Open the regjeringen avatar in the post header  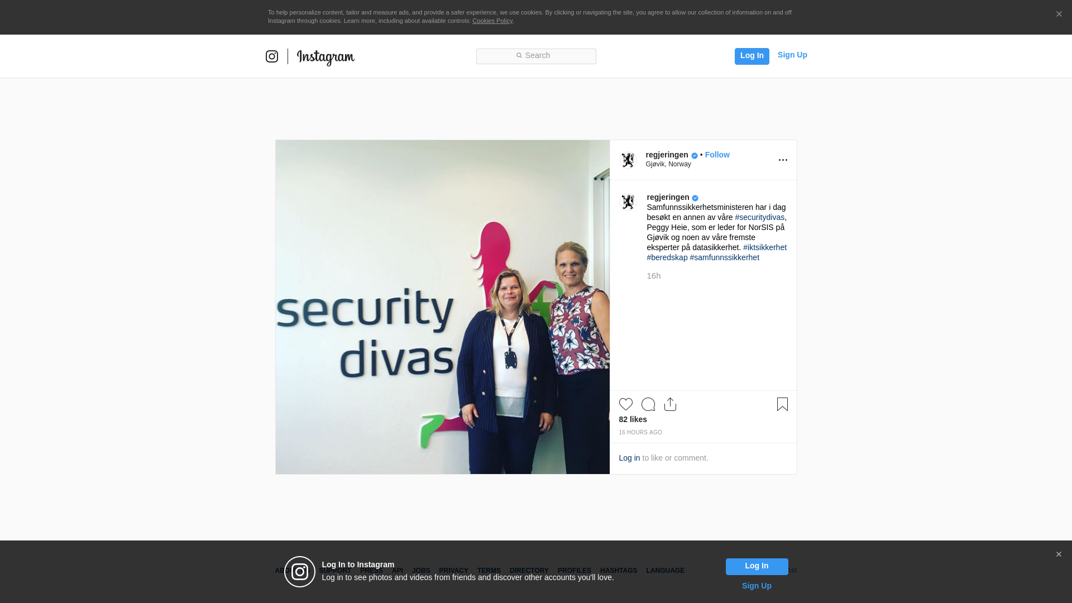click(x=628, y=160)
